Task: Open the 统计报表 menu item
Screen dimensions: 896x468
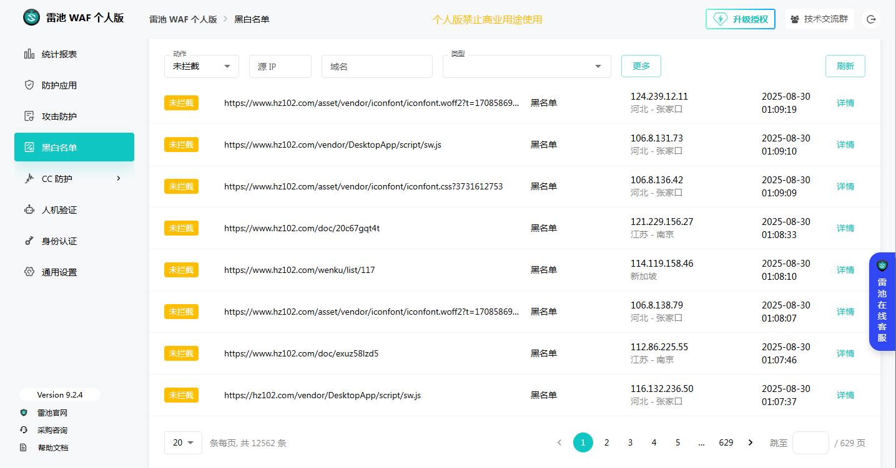Action: tap(74, 54)
